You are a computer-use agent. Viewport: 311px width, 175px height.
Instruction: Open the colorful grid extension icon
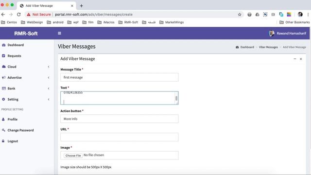(x=289, y=15)
